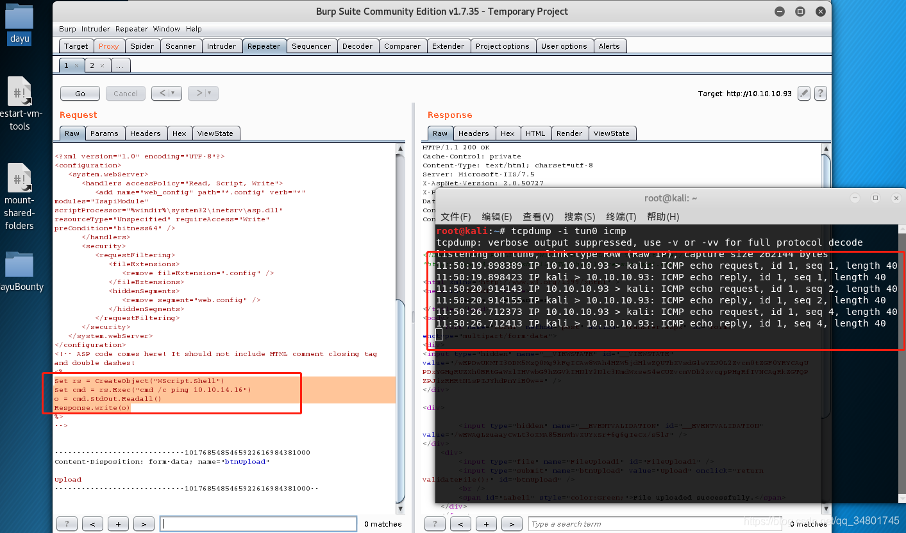Click request search previous match button
906x533 pixels.
point(93,524)
